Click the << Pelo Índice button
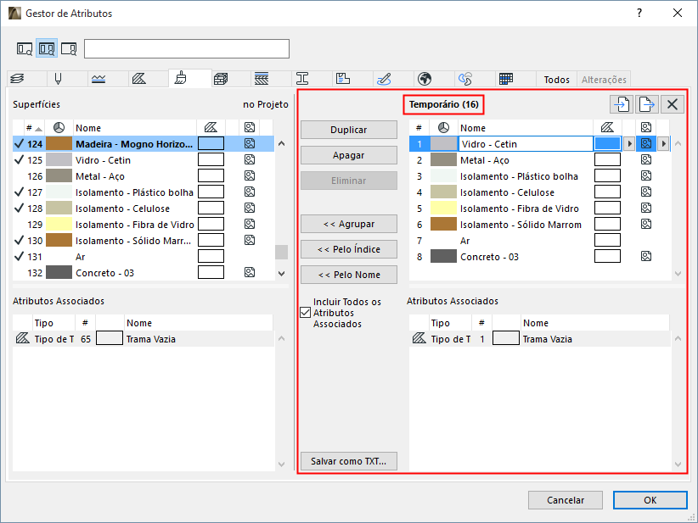 pyautogui.click(x=348, y=249)
